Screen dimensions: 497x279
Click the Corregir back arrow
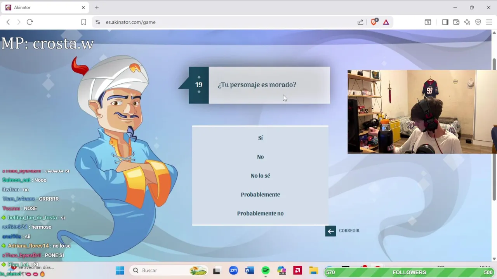tap(330, 231)
